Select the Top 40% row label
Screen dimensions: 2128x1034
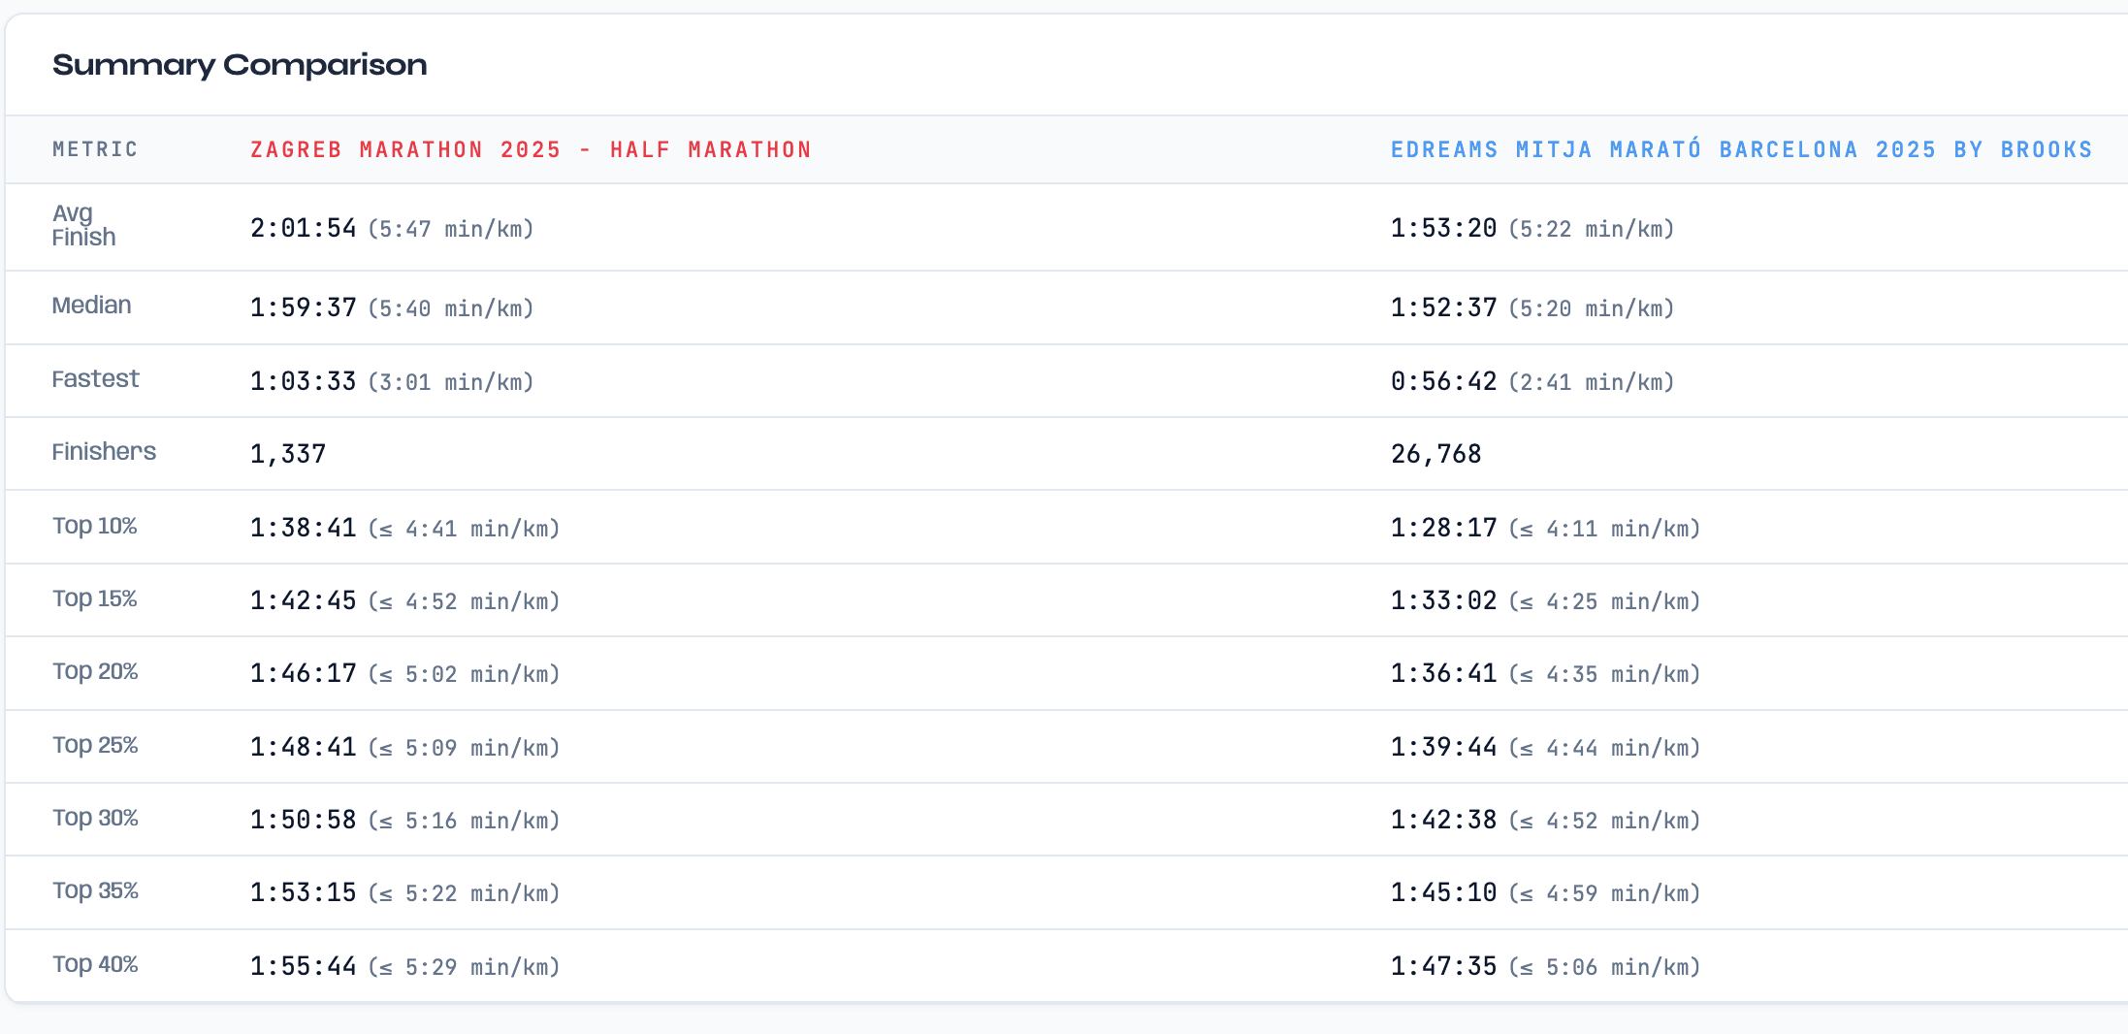pyautogui.click(x=95, y=964)
